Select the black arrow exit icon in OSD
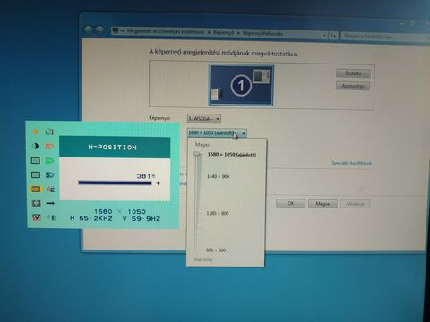This screenshot has height=322, width=430. (50, 203)
